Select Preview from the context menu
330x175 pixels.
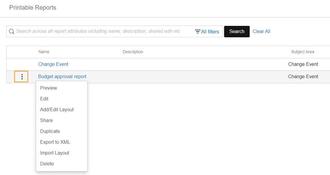click(x=49, y=88)
